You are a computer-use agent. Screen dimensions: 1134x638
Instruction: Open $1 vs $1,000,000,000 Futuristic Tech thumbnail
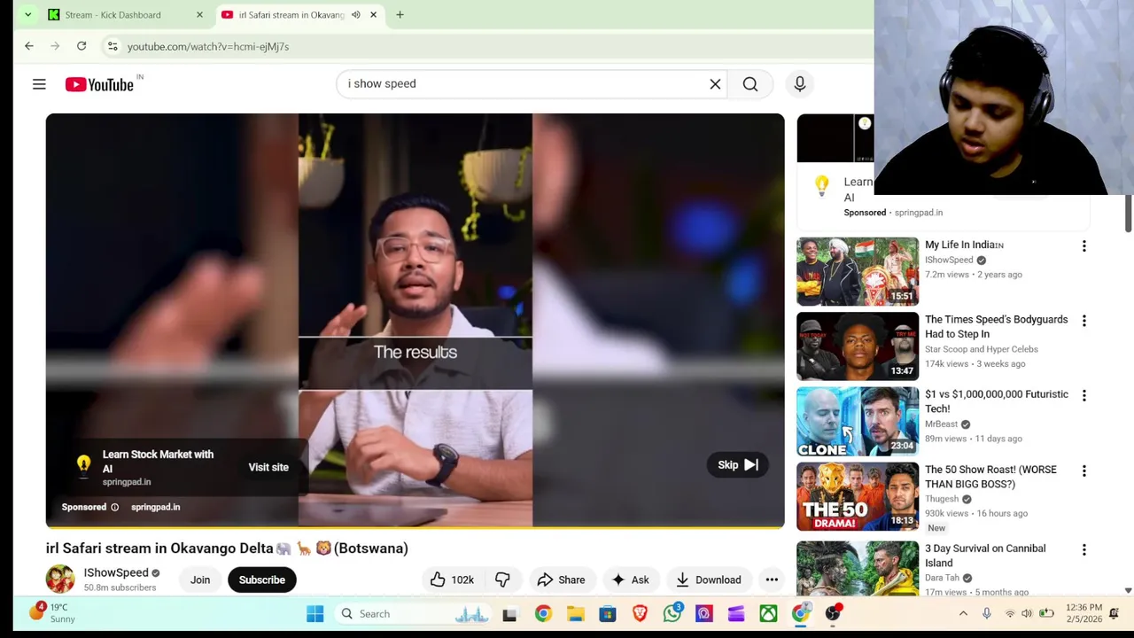point(858,422)
